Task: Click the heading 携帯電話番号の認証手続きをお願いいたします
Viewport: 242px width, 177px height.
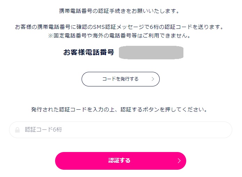Action: (x=119, y=11)
